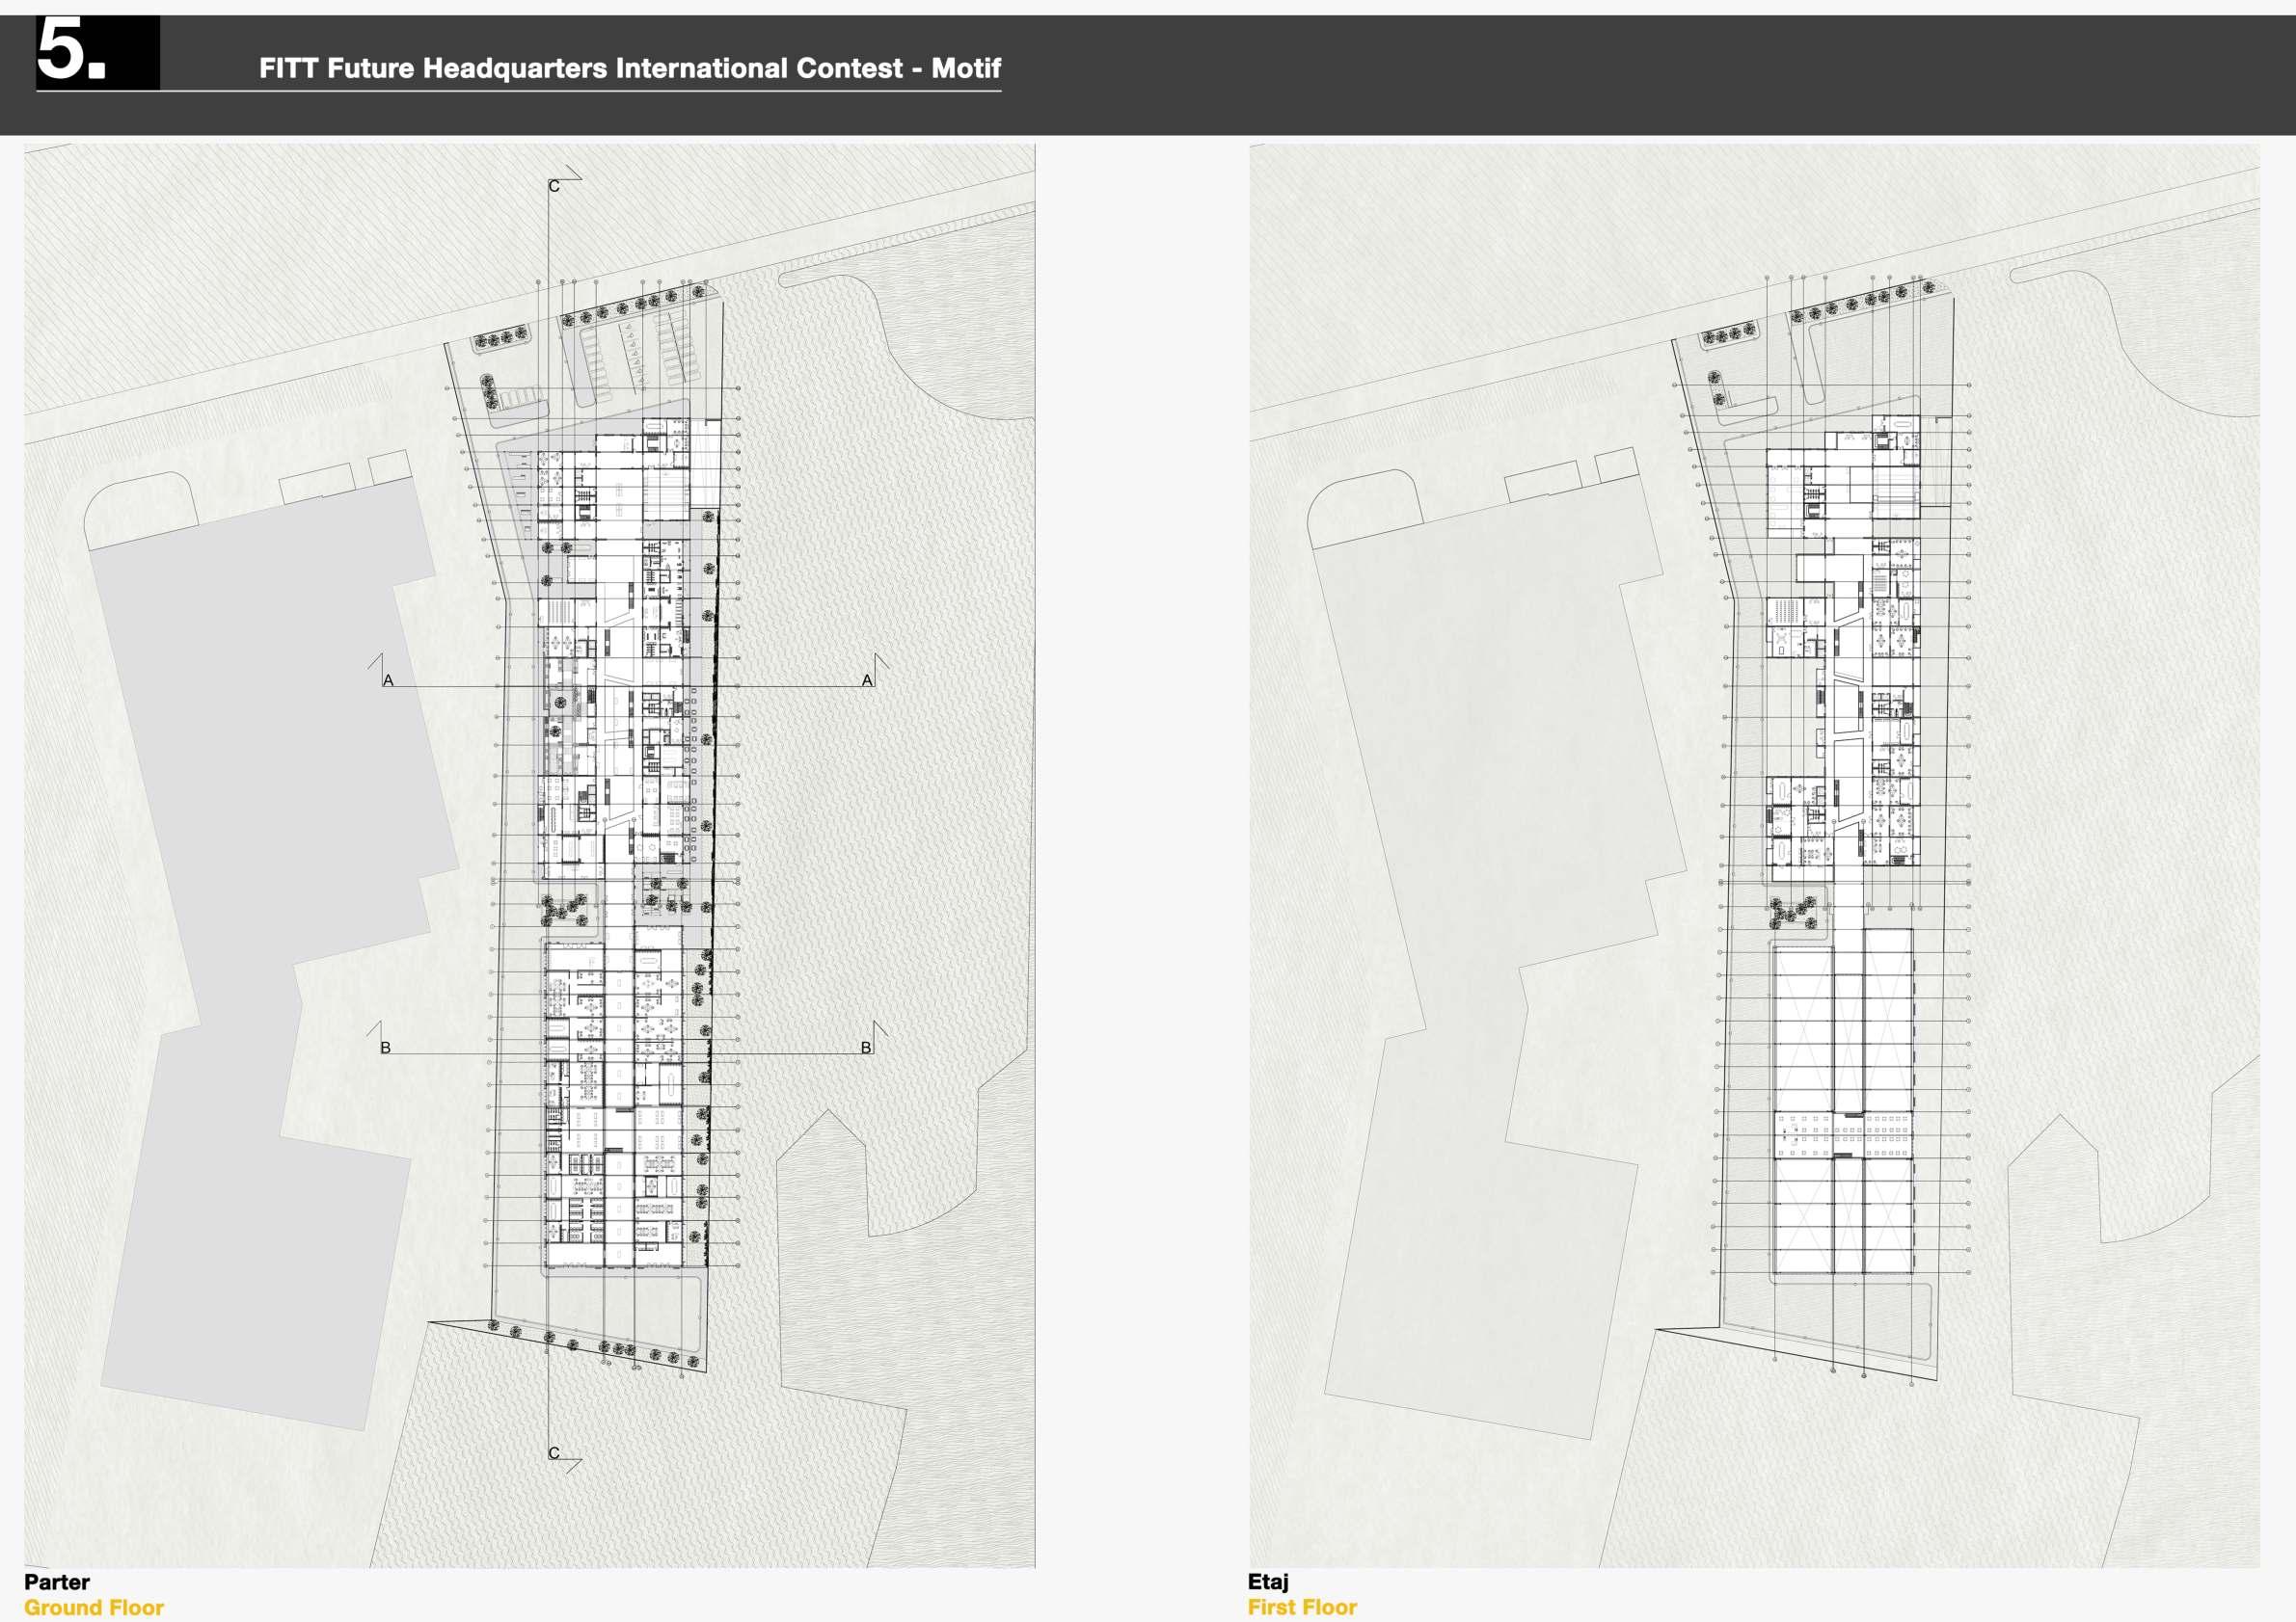Click the "Etaj" plan caption

[1268, 1581]
